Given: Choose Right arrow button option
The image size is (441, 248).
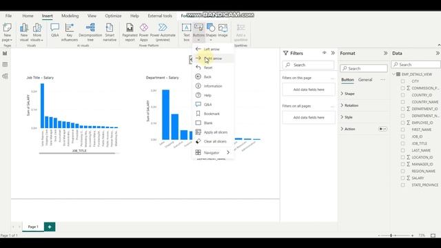Looking at the screenshot, I should 213,59.
